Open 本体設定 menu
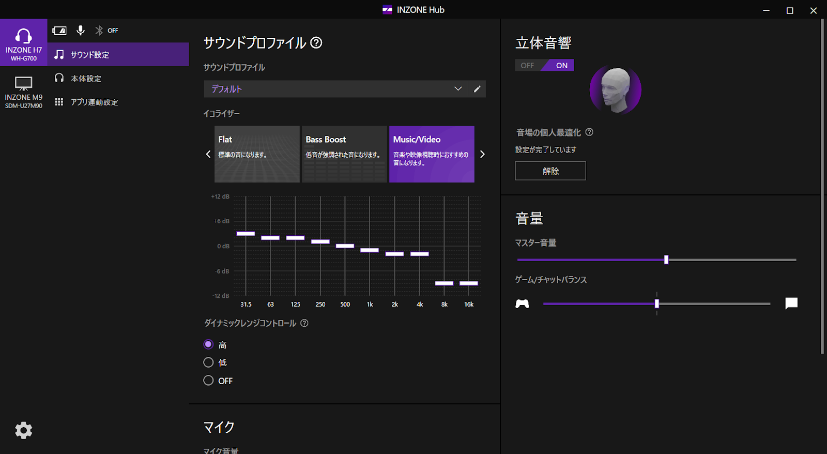Screen dimensions: 827x454 pos(118,78)
